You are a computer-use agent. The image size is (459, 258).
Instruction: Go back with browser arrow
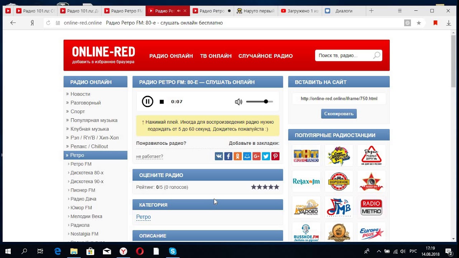point(13,23)
